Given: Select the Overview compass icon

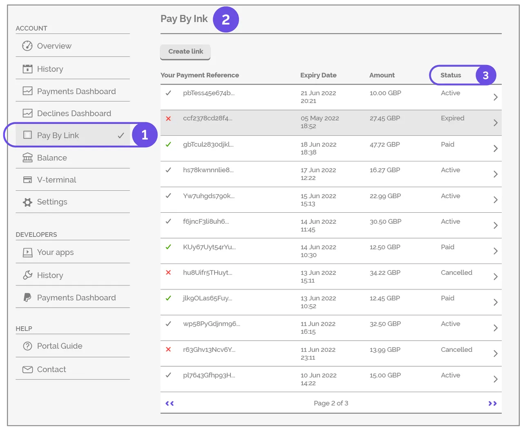Looking at the screenshot, I should coord(27,46).
